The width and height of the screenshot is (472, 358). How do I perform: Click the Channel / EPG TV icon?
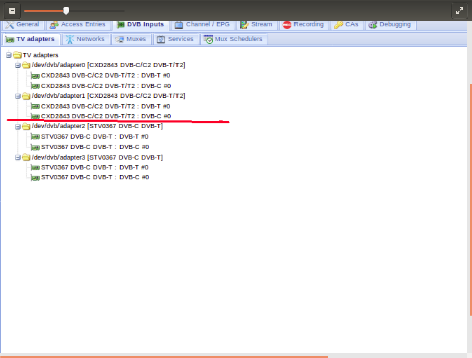[179, 25]
